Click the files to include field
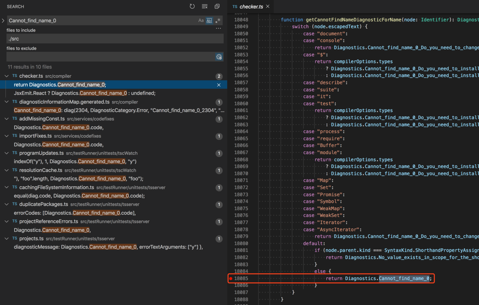 tap(115, 39)
